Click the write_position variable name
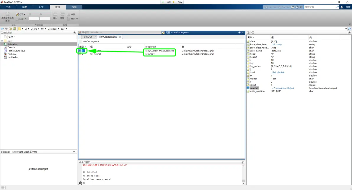The width and height of the screenshot is (352, 190). (257, 91)
